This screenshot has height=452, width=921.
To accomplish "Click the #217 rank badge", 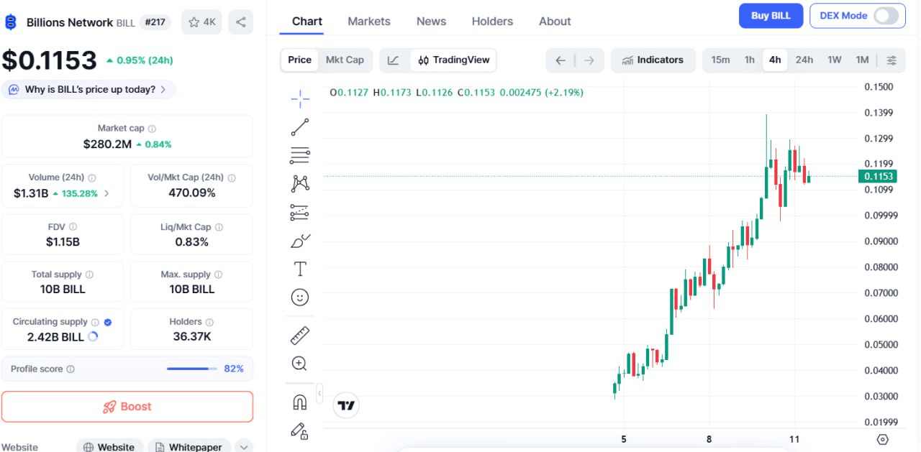I will (155, 22).
